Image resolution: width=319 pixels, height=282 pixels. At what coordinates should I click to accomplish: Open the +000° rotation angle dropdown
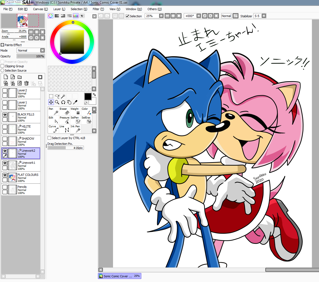click(x=199, y=16)
